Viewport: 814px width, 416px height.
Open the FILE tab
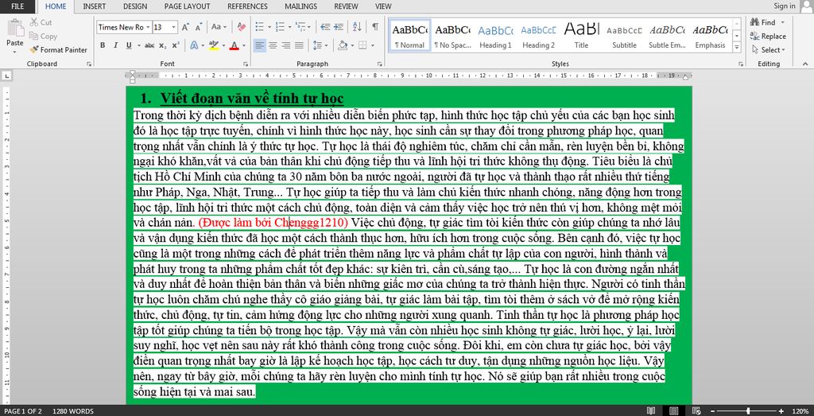tap(17, 6)
